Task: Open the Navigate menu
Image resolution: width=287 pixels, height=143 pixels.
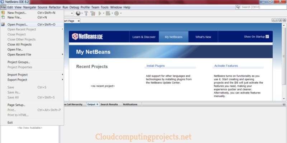Action: pos(30,7)
